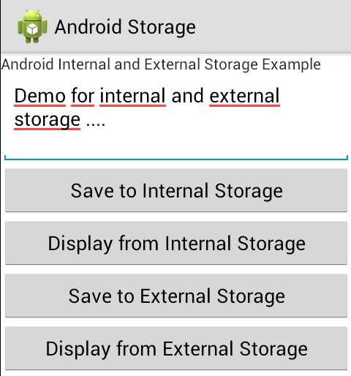The image size is (351, 376).
Task: Click the underlined word external
Action: (x=244, y=96)
